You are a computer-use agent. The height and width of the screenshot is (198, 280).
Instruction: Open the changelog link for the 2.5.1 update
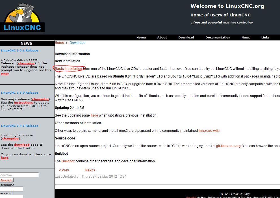[26, 63]
